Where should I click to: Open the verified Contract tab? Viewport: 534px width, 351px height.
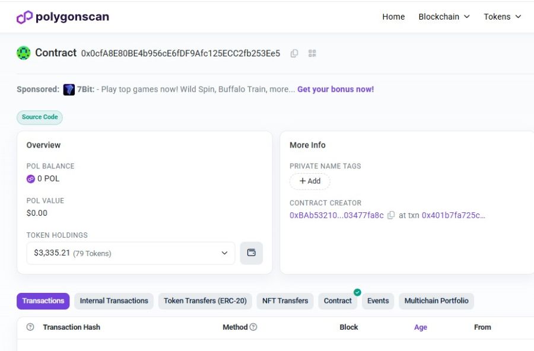pyautogui.click(x=338, y=301)
